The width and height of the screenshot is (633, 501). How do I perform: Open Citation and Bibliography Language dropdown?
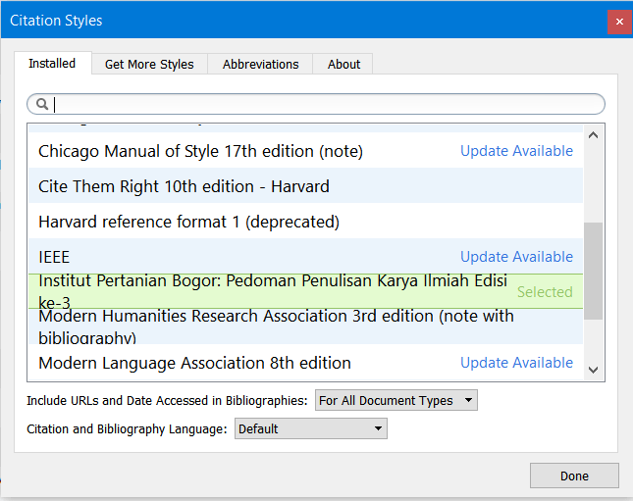point(310,428)
